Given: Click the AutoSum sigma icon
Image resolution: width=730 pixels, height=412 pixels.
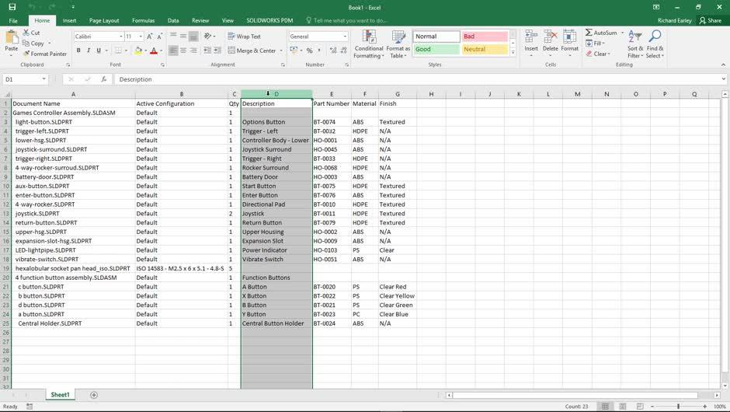Looking at the screenshot, I should click(589, 33).
